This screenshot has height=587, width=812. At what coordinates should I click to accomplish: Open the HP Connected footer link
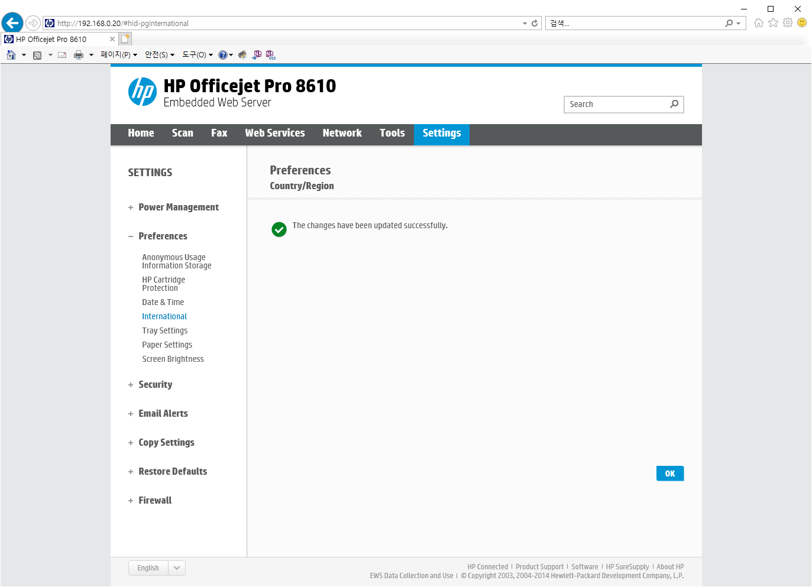coord(488,567)
